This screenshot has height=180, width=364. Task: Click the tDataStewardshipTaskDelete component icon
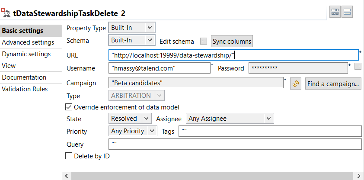point(6,13)
